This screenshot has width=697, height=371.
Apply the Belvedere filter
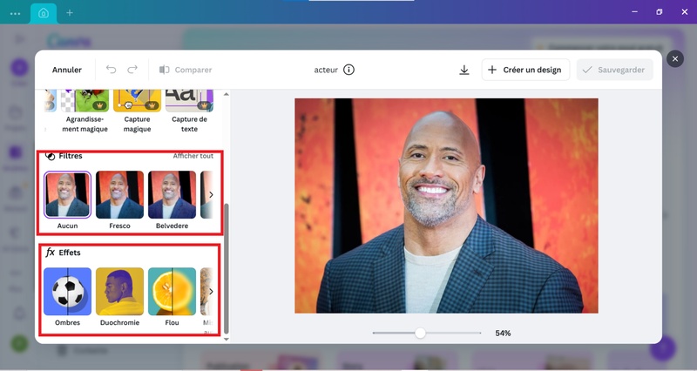172,194
